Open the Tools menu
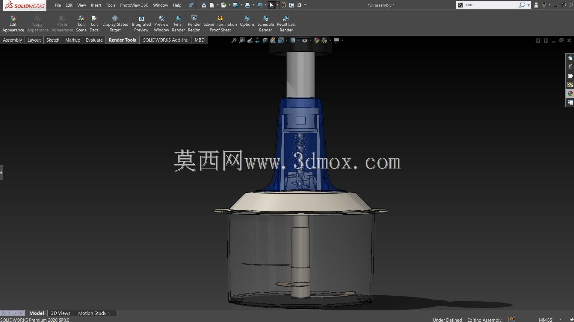574x322 pixels. (x=111, y=5)
